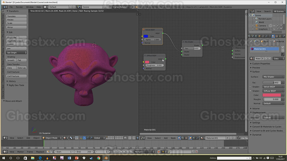Select the rotate manipulator icon
The height and width of the screenshot is (161, 287).
(x=88, y=138)
